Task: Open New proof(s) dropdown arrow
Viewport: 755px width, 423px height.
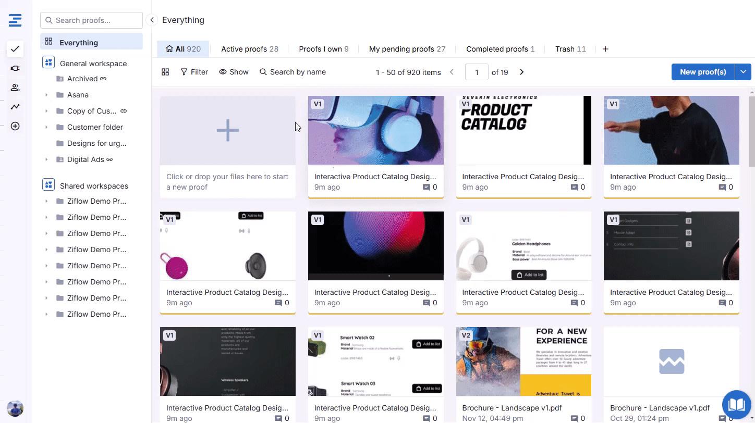Action: pyautogui.click(x=743, y=72)
